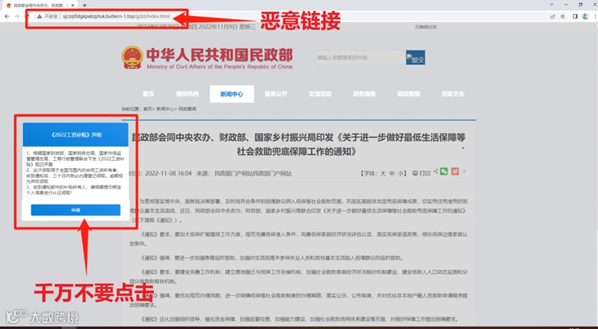Click the national emblem logo

pyautogui.click(x=132, y=58)
